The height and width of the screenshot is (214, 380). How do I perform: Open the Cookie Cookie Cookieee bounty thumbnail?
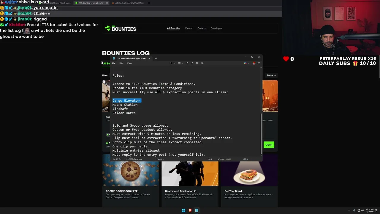coord(131,174)
